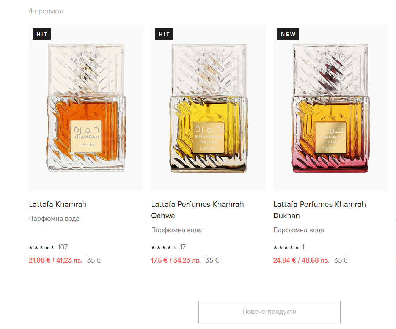Screen dimensions: 396x329
Task: Click the 107 review count
Action: tap(63, 247)
